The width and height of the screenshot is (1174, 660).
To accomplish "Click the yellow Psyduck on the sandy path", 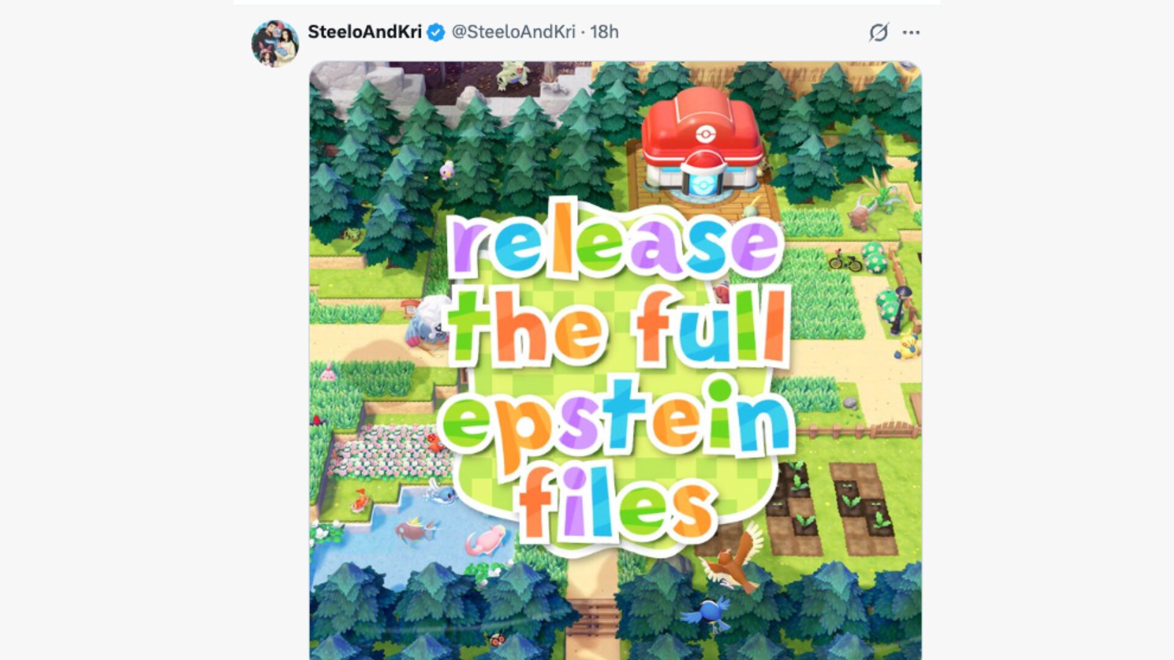I will point(907,346).
